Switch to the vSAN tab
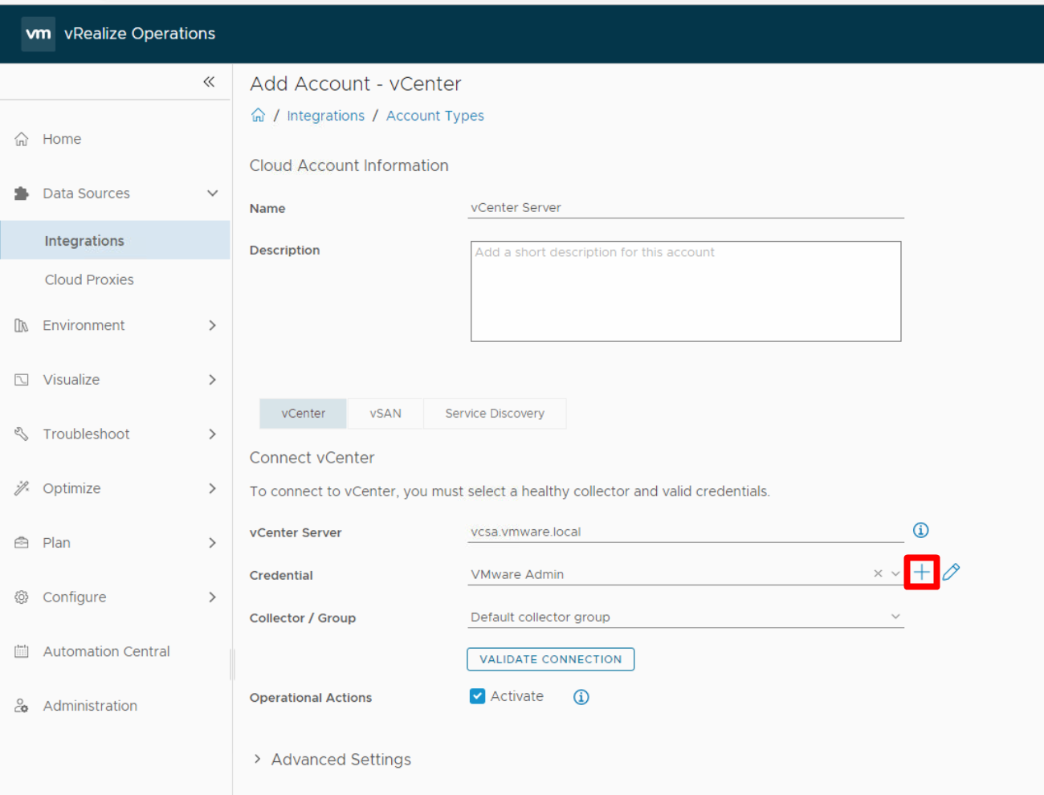This screenshot has height=795, width=1044. tap(385, 413)
